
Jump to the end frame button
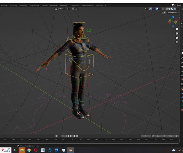pyautogui.click(x=77, y=136)
